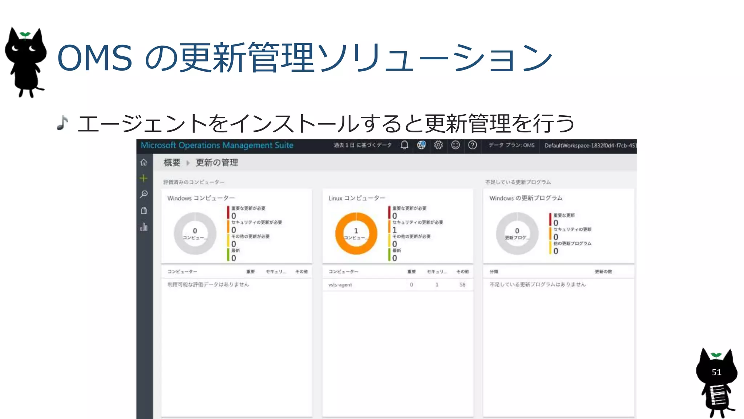The image size is (744, 419).
Task: Click Linux 最新 green count
Action: [x=395, y=258]
